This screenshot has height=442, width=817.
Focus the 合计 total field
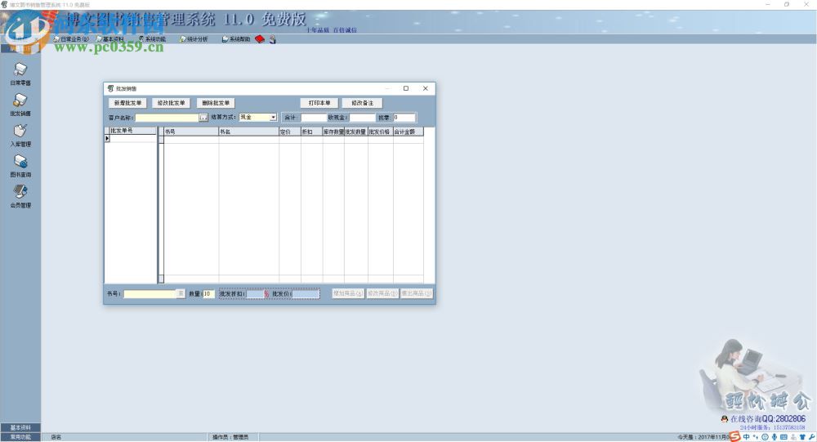314,118
